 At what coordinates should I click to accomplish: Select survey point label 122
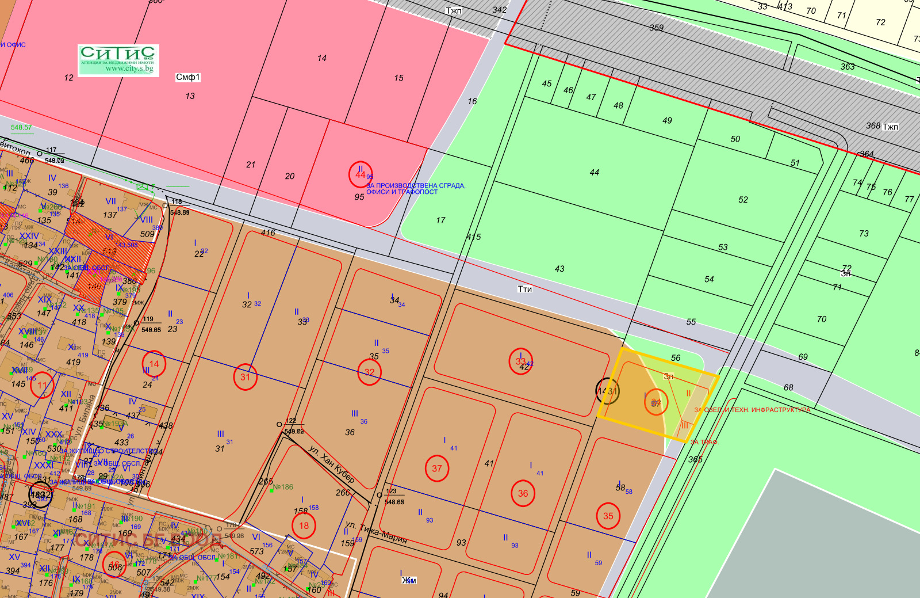click(x=292, y=421)
